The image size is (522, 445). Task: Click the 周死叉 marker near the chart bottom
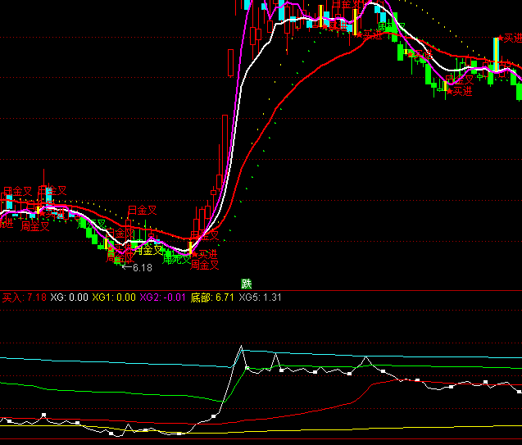(x=175, y=259)
